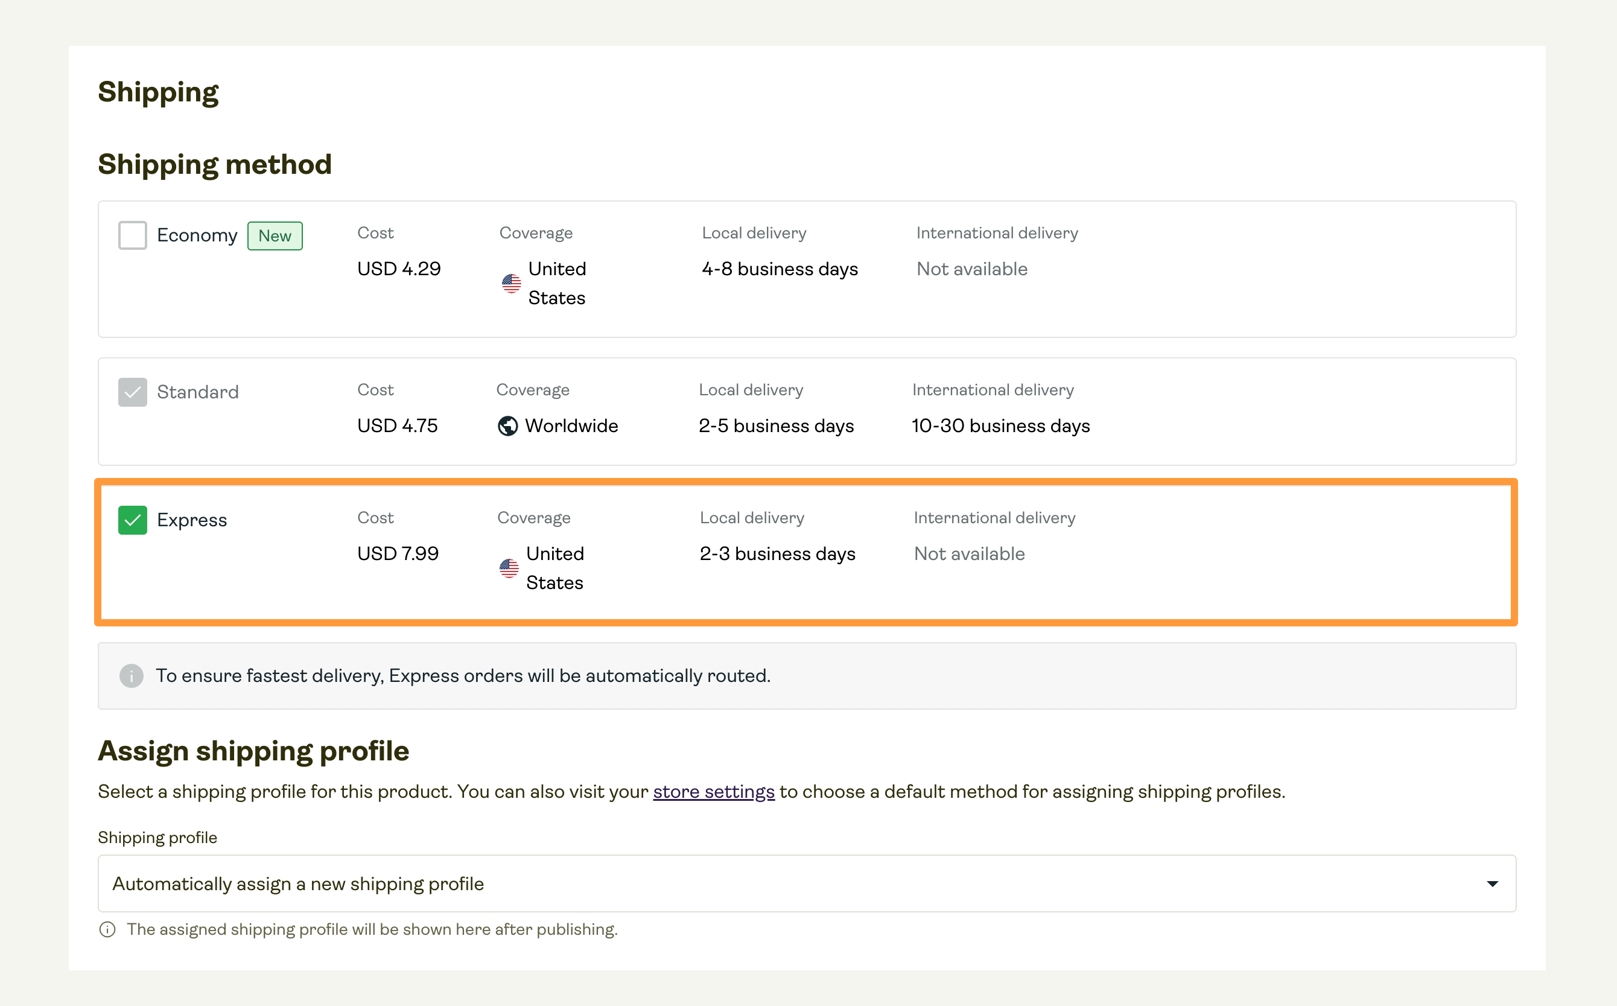Click the US flag icon in Economy row
The width and height of the screenshot is (1617, 1006).
[511, 284]
